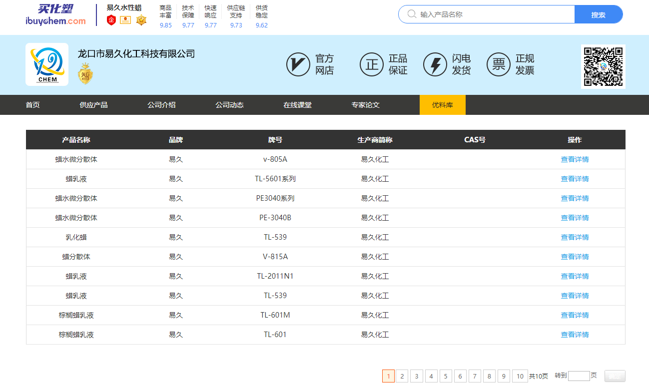649x385 pixels.
Task: View details for PE3040系列 row
Action: pyautogui.click(x=575, y=198)
